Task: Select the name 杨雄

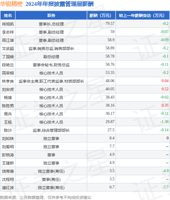Action: [x=8, y=97]
